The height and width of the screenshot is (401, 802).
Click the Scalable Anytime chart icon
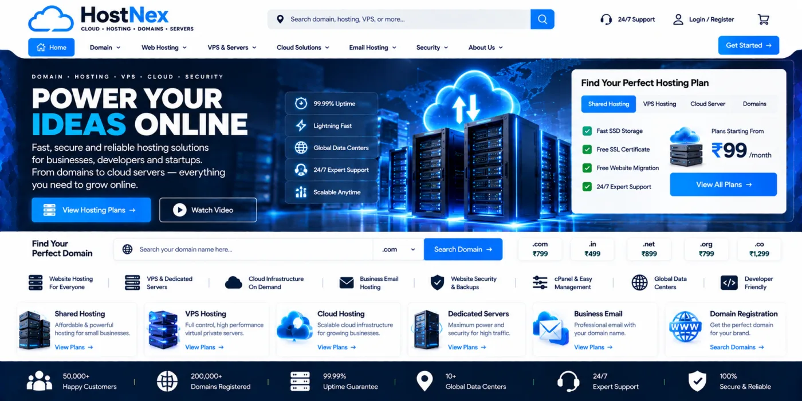click(x=301, y=192)
